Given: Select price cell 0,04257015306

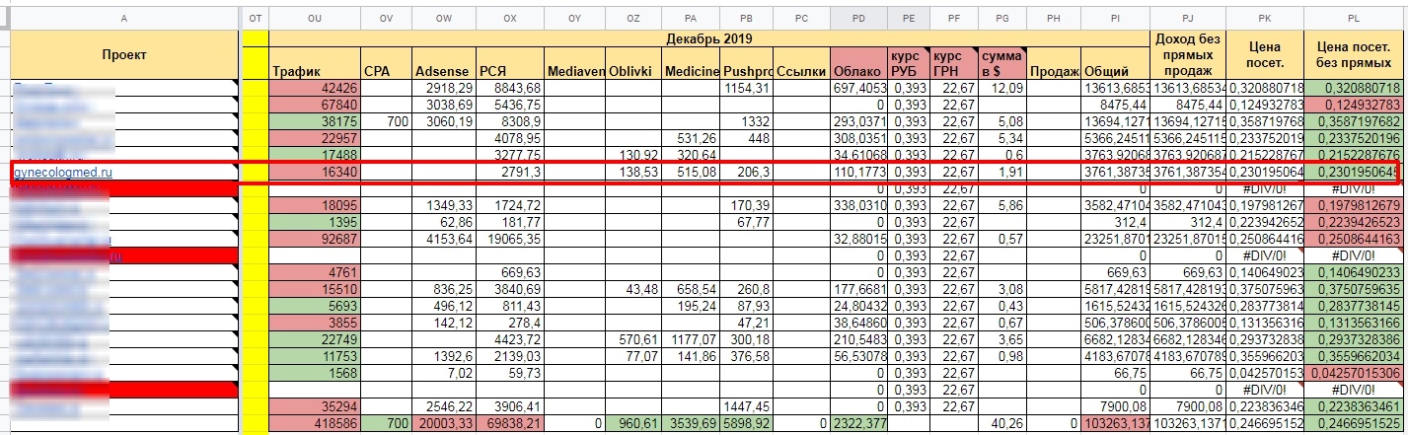Looking at the screenshot, I should (x=1354, y=374).
